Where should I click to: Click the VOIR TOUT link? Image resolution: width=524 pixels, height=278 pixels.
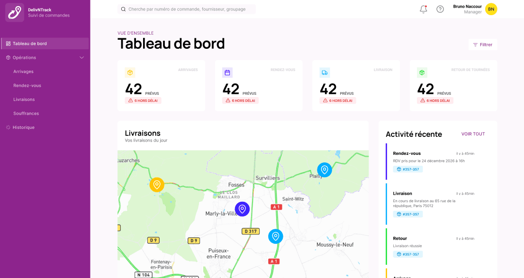click(473, 134)
